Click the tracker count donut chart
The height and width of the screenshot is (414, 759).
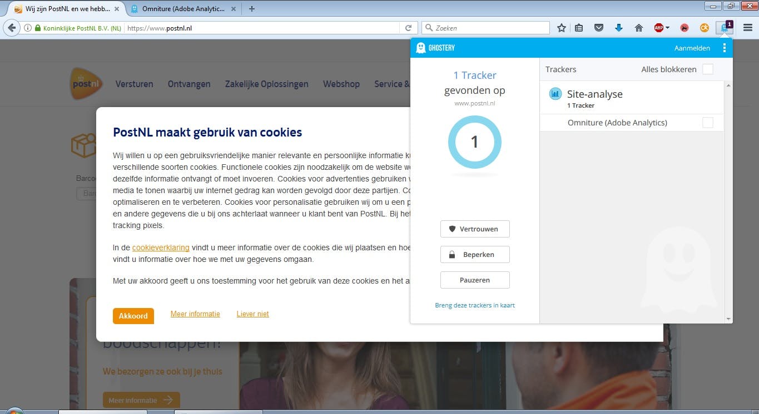pos(475,142)
